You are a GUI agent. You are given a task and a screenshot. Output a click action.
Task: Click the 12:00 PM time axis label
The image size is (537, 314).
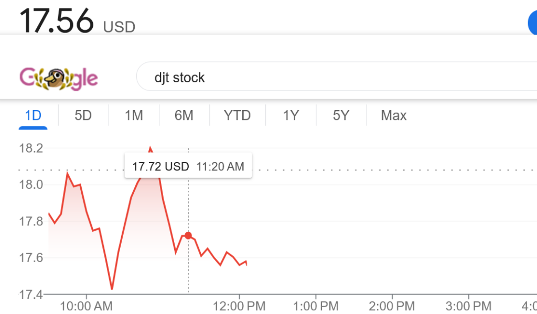click(239, 306)
